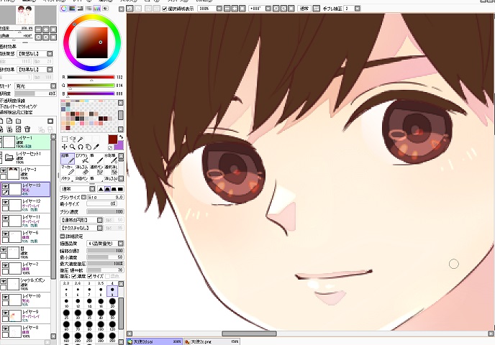Screen dimensions: 495x345
Task: Select the hand pan tool
Action: 88,147
